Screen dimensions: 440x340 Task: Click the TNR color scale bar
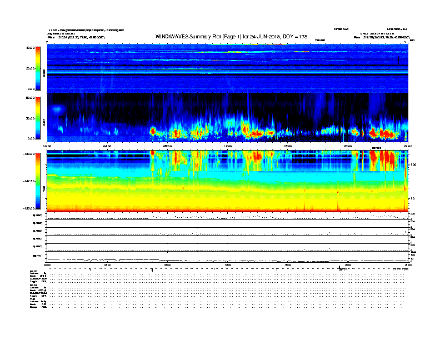point(38,181)
